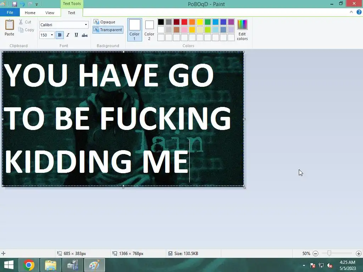Image resolution: width=363 pixels, height=272 pixels.
Task: Toggle Underline formatting
Action: 76,35
